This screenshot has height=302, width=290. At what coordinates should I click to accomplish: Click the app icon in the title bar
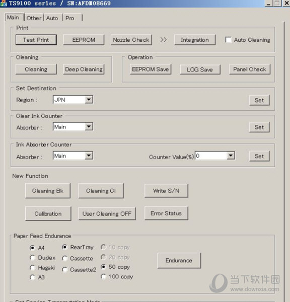4,3
